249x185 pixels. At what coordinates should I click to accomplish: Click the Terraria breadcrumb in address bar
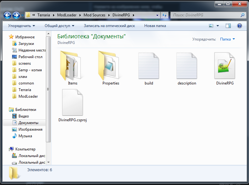44,15
